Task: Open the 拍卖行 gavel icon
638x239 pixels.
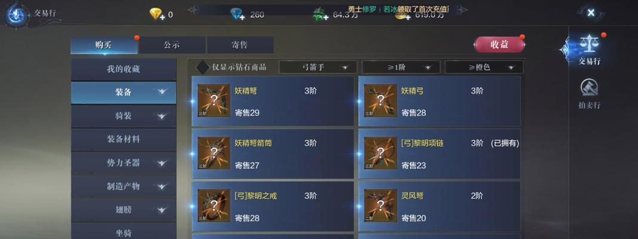Action: (x=589, y=88)
